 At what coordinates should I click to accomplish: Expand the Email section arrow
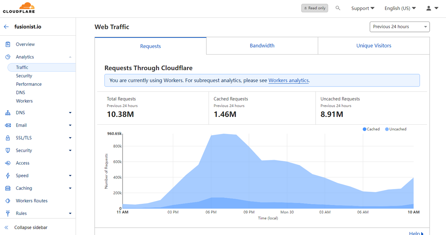click(x=70, y=125)
